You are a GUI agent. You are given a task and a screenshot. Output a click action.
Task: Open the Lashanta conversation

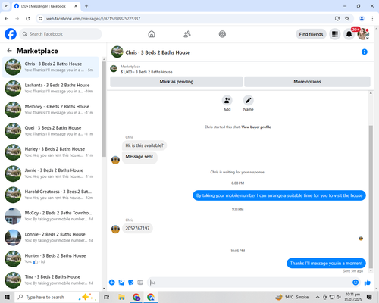pyautogui.click(x=51, y=88)
